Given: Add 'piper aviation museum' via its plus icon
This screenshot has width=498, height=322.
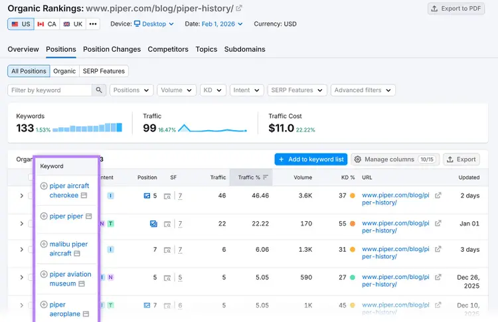Looking at the screenshot, I should click(x=44, y=274).
